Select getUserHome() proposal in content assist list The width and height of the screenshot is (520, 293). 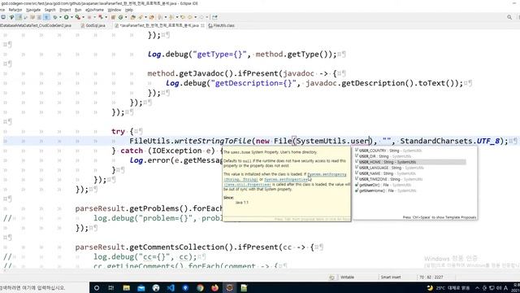point(385,190)
